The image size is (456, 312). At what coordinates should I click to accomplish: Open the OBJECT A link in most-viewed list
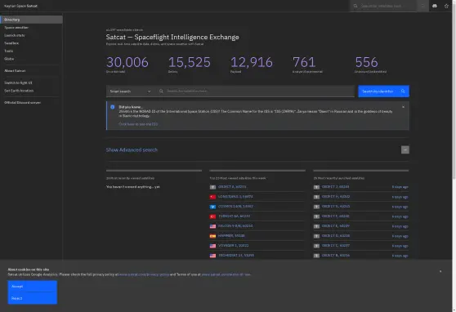[x=232, y=187]
